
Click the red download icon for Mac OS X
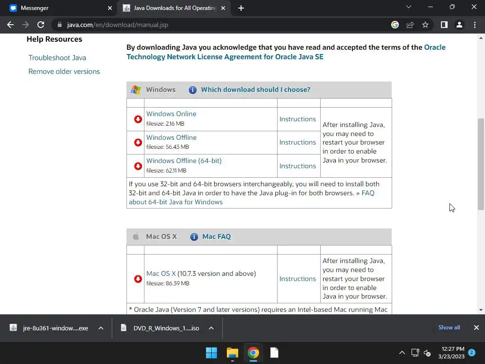pyautogui.click(x=138, y=279)
